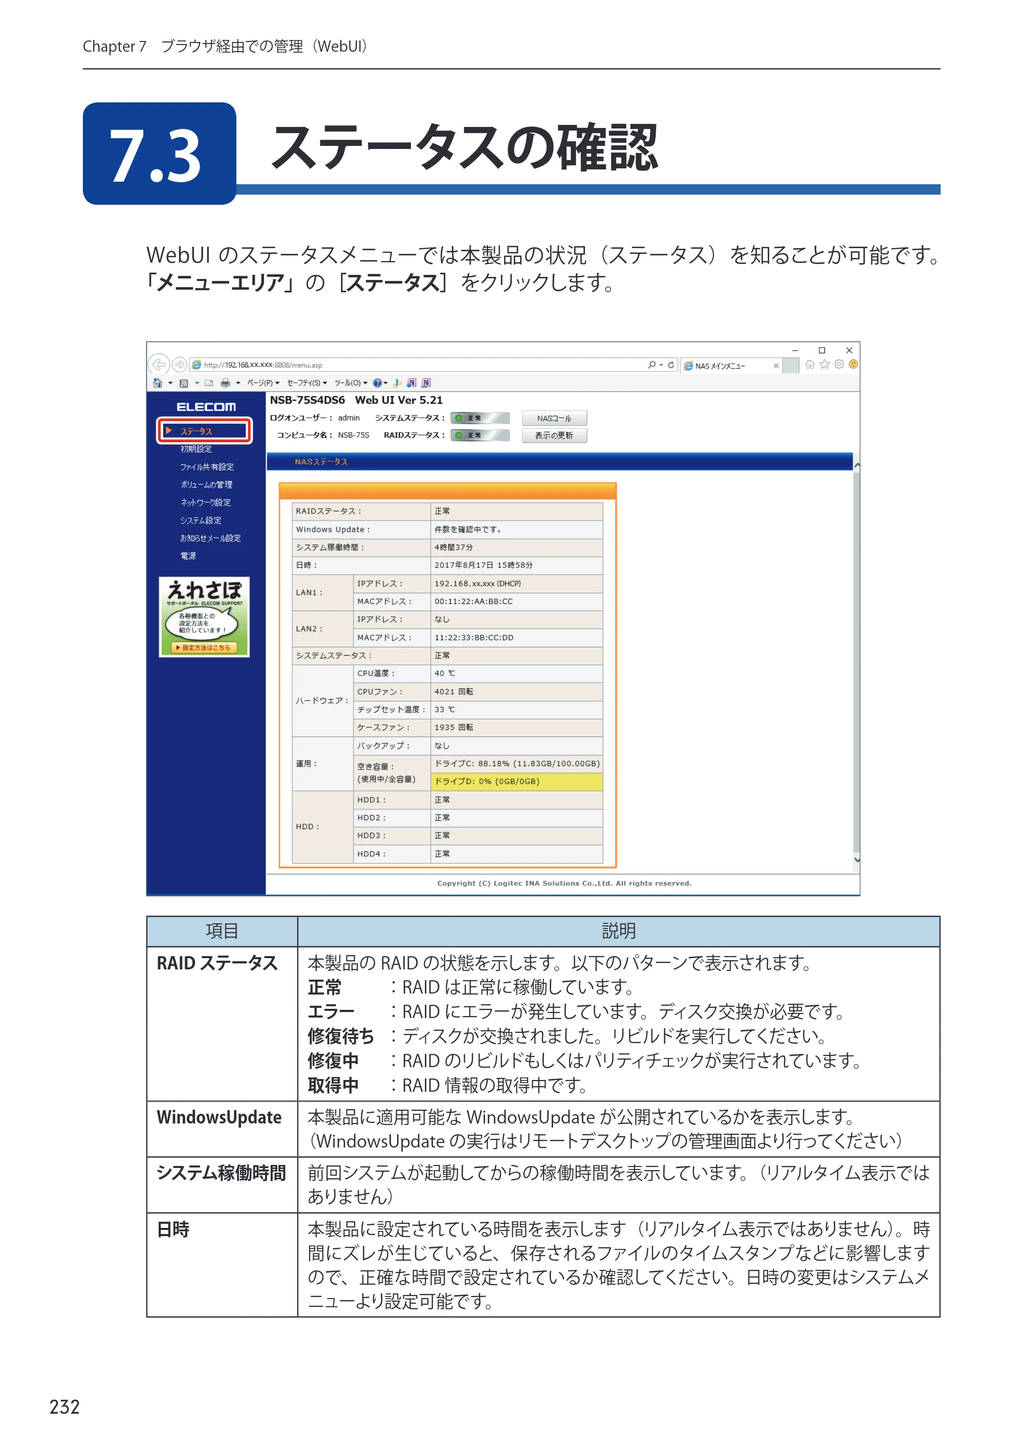
Task: Click the システムステータス 正常 indicator
Action: click(x=480, y=418)
